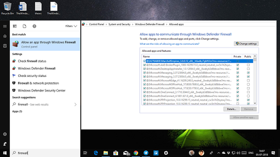Click the Apps filter icon in search panel
This screenshot has height=157, width=280.
pyautogui.click(x=15, y=26)
